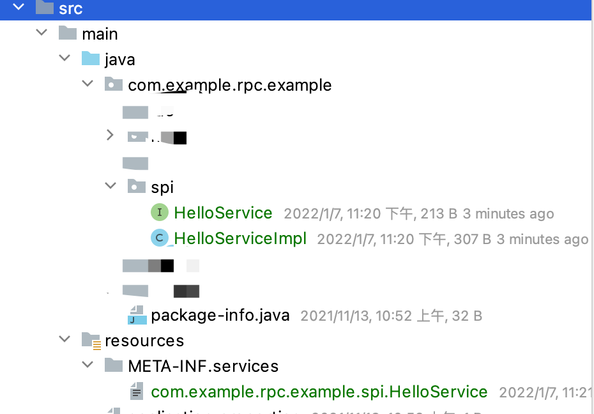Collapse the java folder chevron
Image resolution: width=594 pixels, height=414 pixels.
[x=65, y=58]
